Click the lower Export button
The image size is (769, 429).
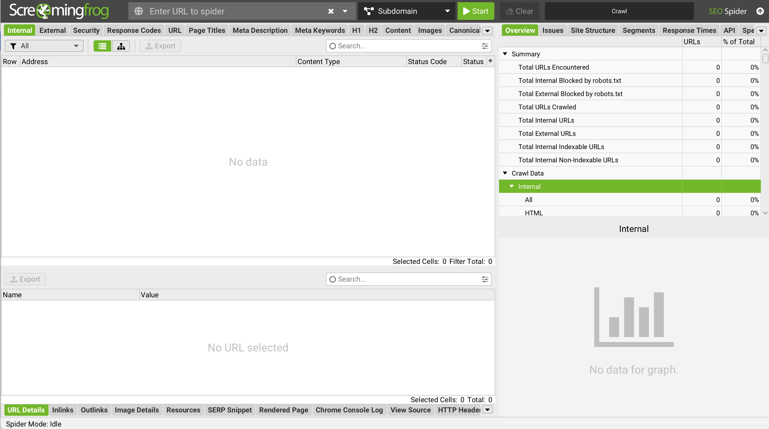click(x=25, y=279)
